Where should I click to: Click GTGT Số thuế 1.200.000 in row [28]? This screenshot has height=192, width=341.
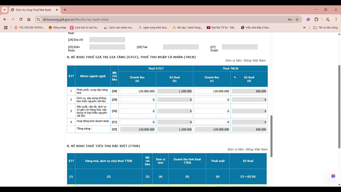[174, 91]
